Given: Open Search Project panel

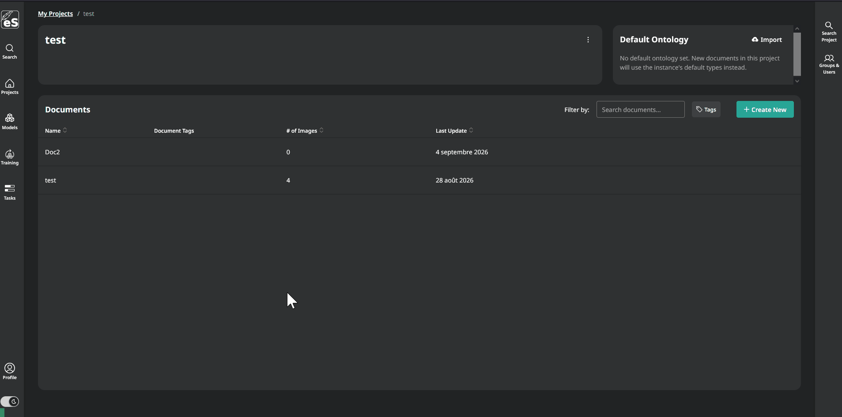Looking at the screenshot, I should [x=829, y=32].
